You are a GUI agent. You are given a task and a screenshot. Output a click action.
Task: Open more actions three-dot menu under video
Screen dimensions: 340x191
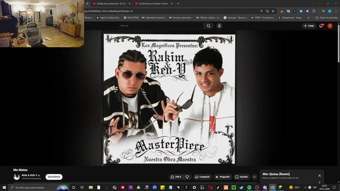pos(254,177)
